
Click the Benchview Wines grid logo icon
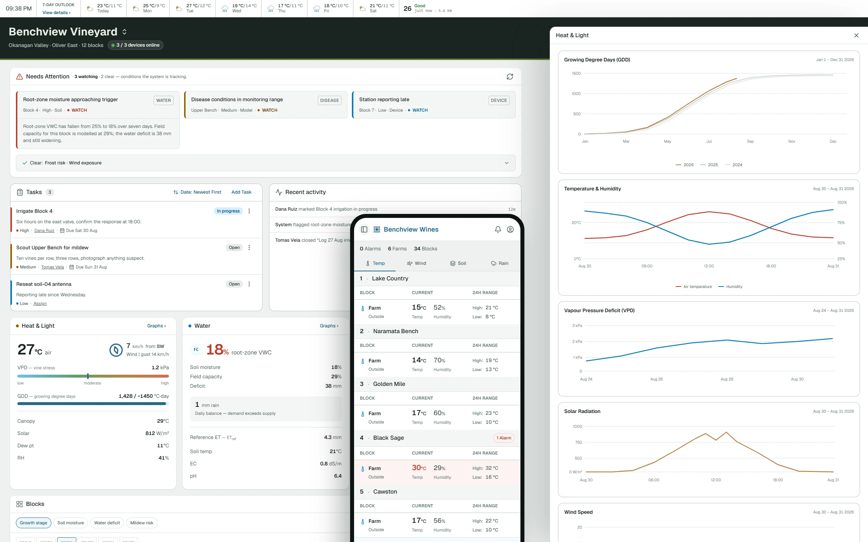click(377, 229)
